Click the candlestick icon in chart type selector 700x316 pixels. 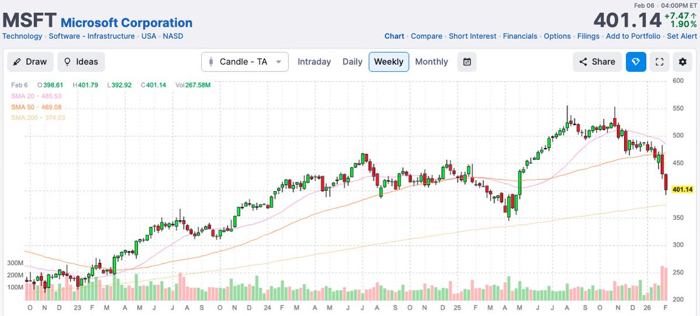click(211, 62)
